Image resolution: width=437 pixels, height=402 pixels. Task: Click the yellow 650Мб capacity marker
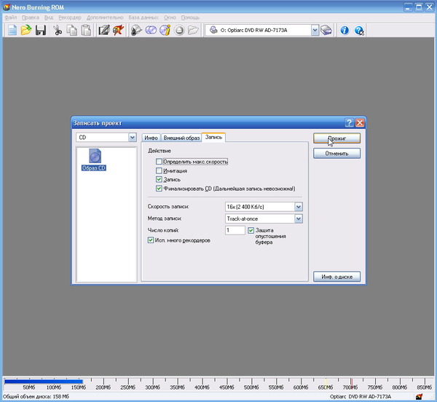tap(326, 385)
